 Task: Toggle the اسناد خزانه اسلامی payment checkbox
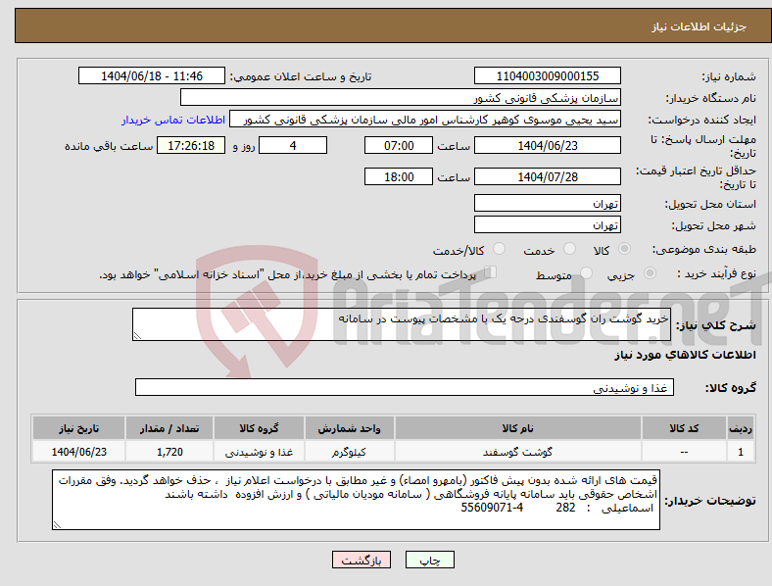coord(491,272)
